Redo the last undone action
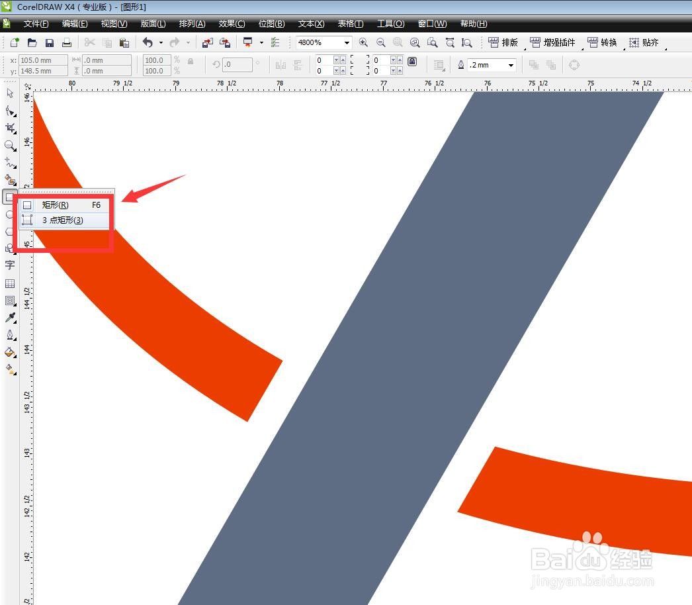 (175, 42)
